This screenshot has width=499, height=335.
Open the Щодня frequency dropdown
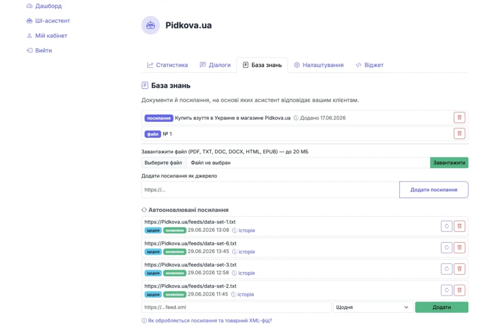[x=373, y=307]
